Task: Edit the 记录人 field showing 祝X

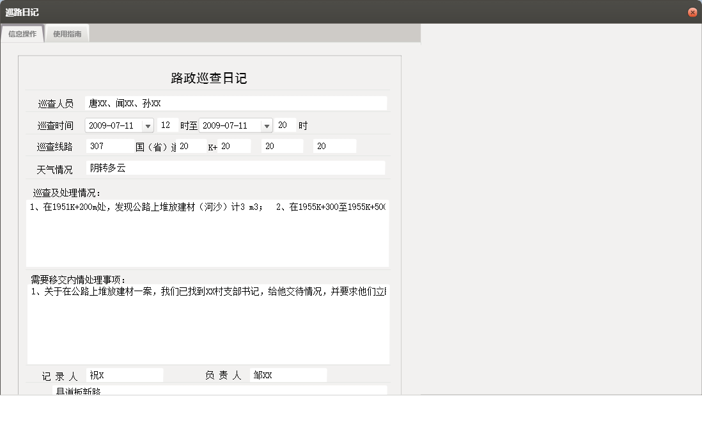Action: [x=125, y=375]
